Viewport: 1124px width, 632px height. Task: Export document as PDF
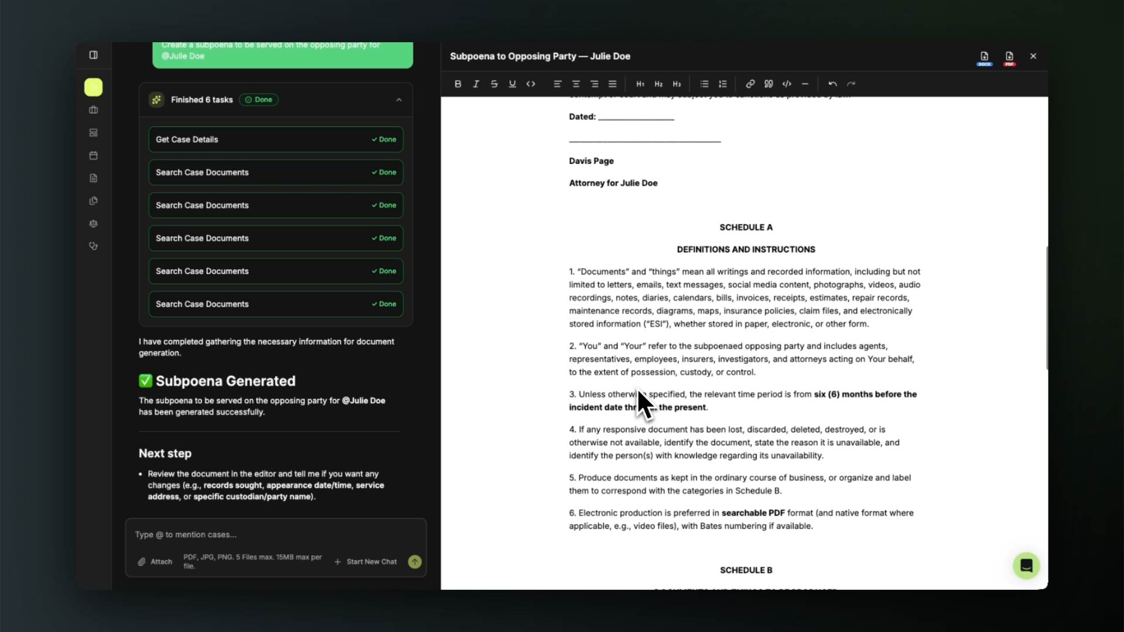pyautogui.click(x=1009, y=57)
